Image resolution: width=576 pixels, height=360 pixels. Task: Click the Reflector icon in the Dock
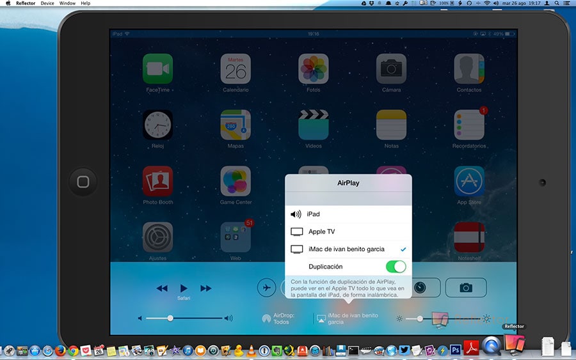[x=515, y=345]
